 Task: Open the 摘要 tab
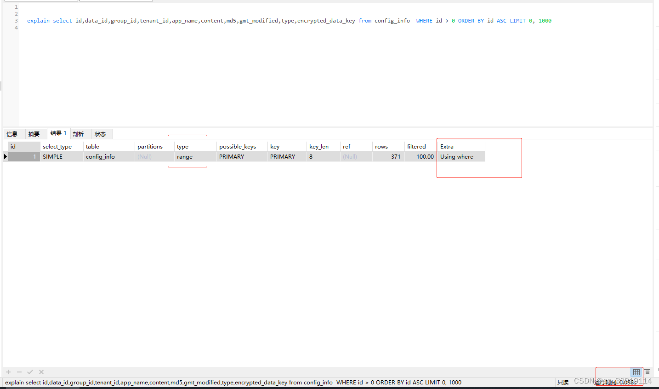point(35,133)
